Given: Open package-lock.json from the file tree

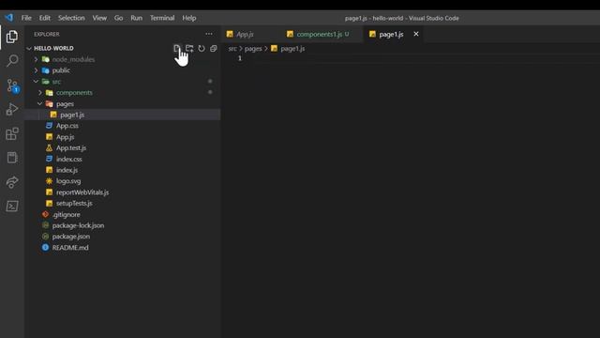Looking at the screenshot, I should pos(78,225).
